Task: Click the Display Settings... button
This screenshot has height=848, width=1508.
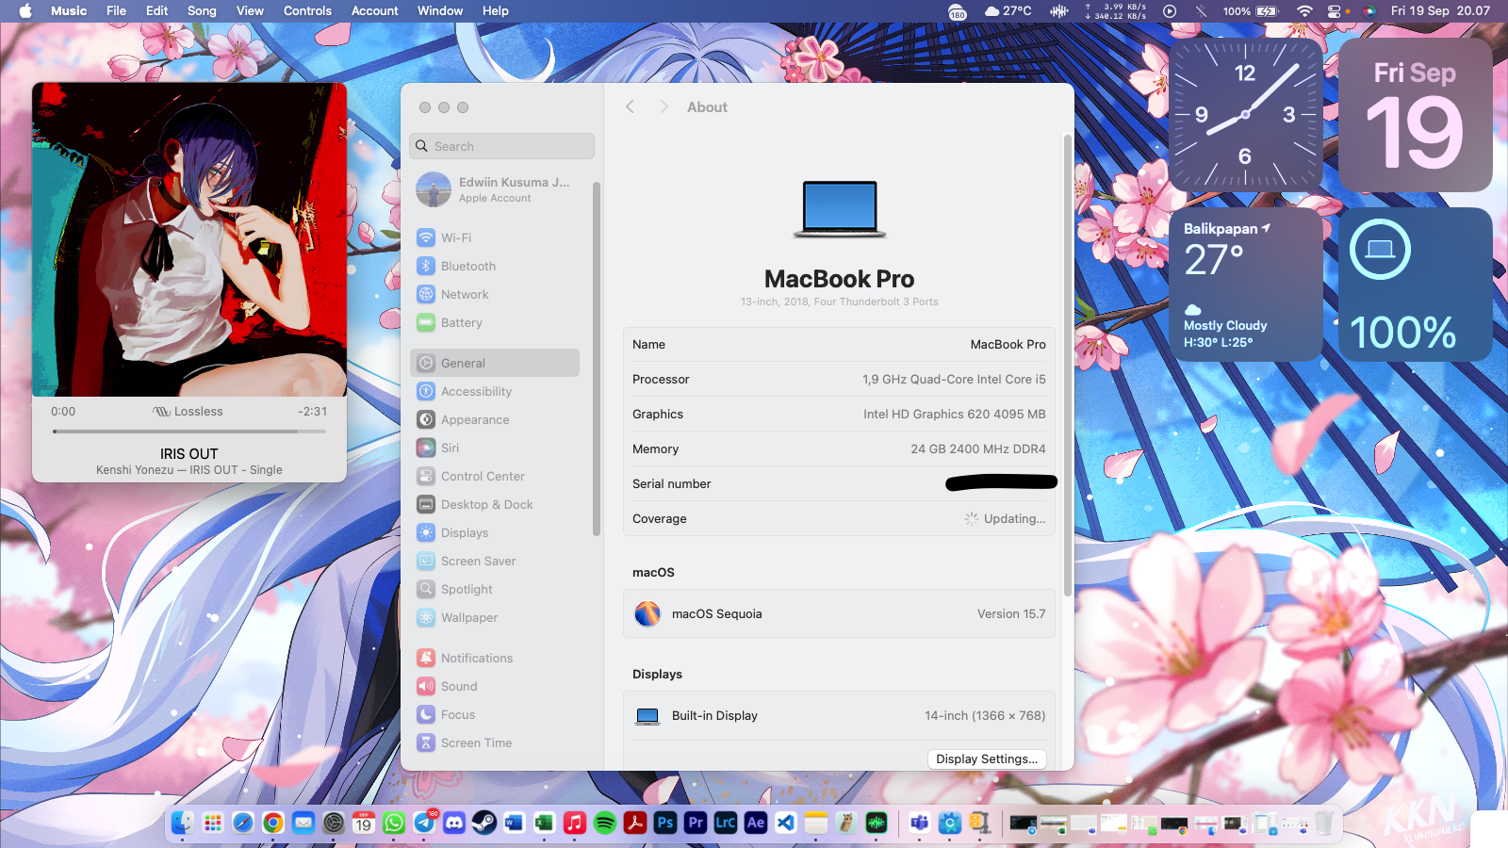Action: coord(987,758)
